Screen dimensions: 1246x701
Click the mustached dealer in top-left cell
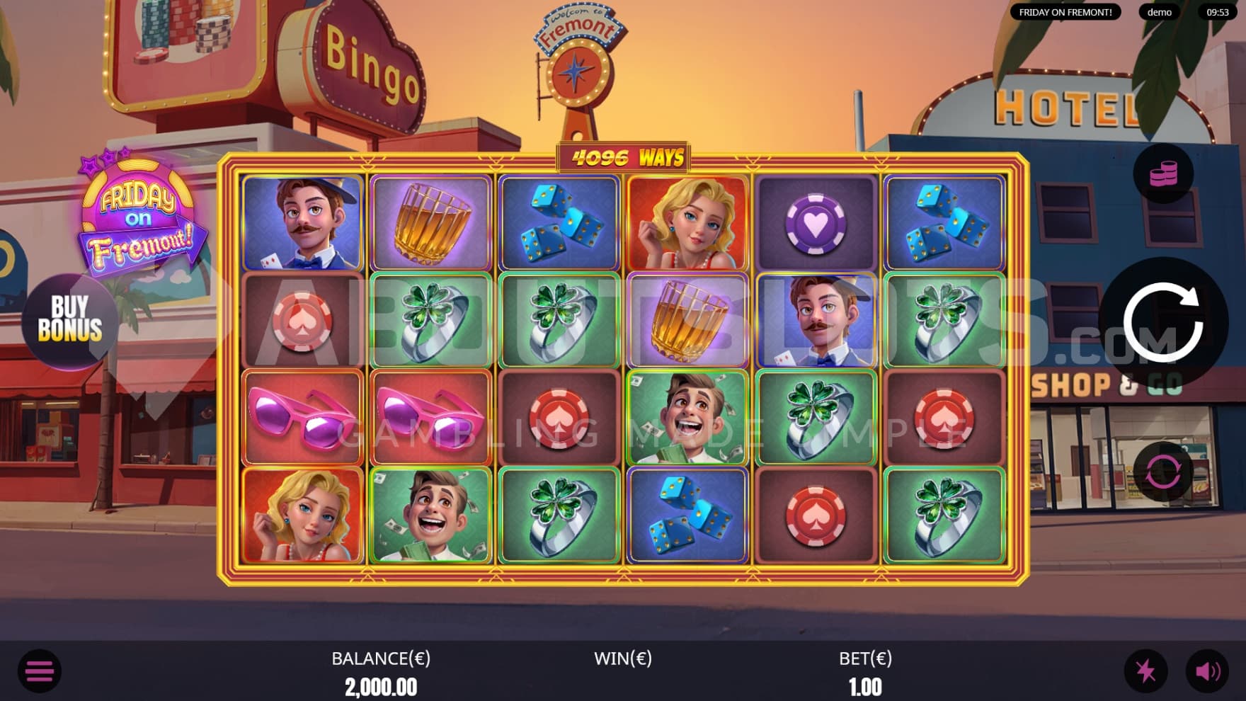(x=302, y=223)
